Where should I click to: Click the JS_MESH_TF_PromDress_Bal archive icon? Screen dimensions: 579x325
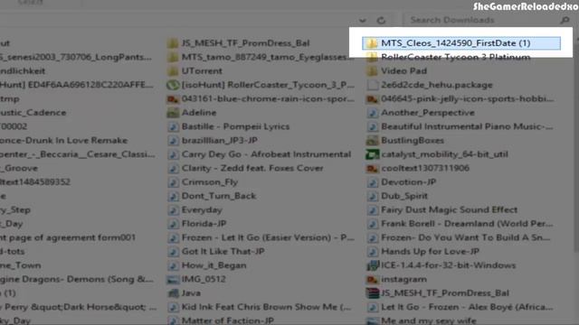point(372,293)
